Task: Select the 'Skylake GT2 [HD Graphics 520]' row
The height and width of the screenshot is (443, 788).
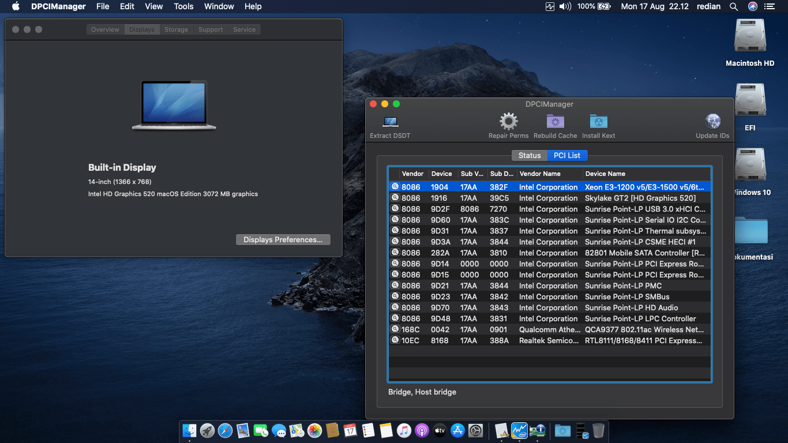Action: (550, 198)
